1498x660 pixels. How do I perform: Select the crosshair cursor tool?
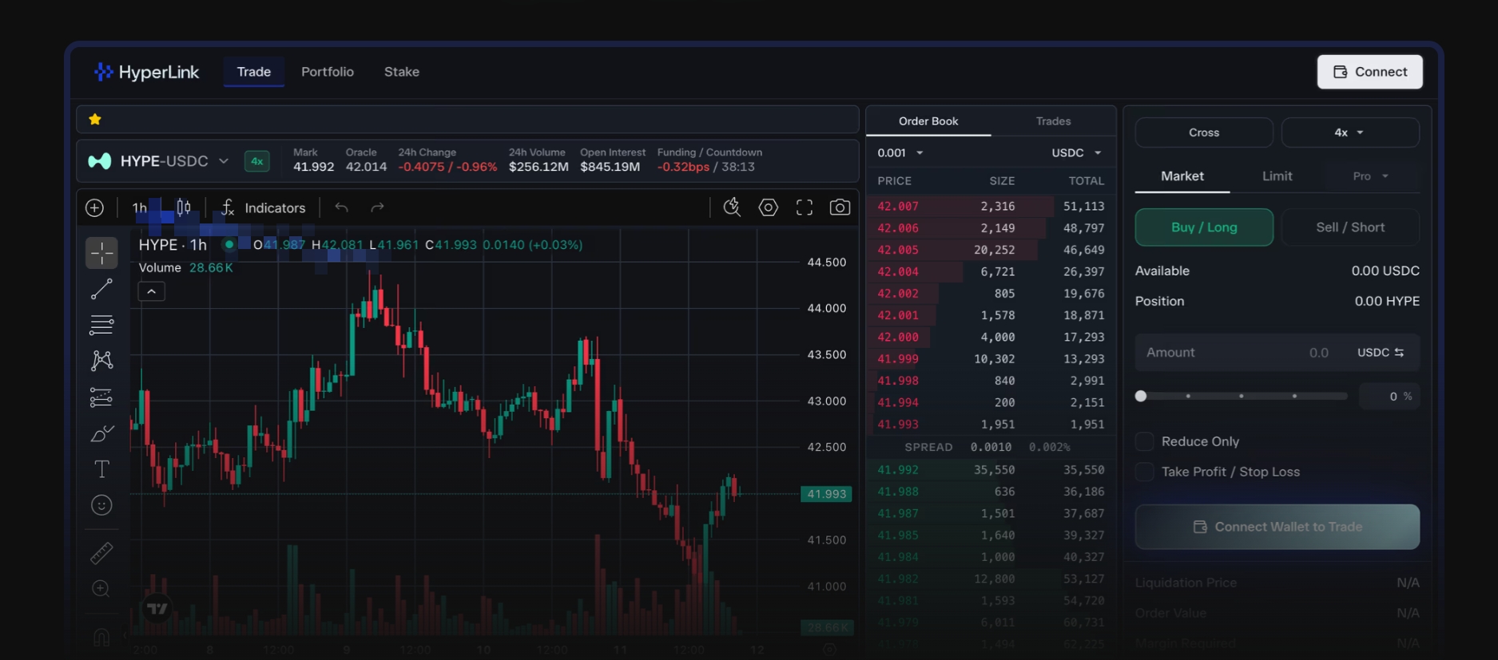pos(101,253)
